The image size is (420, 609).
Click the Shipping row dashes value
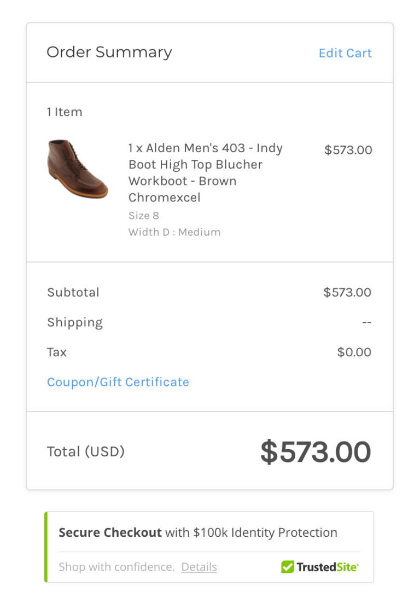366,322
